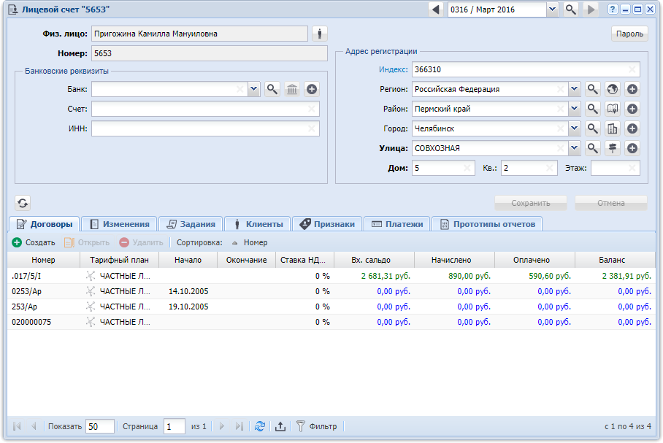Expand the Банк dropdown arrow
This screenshot has height=443, width=663.
253,89
